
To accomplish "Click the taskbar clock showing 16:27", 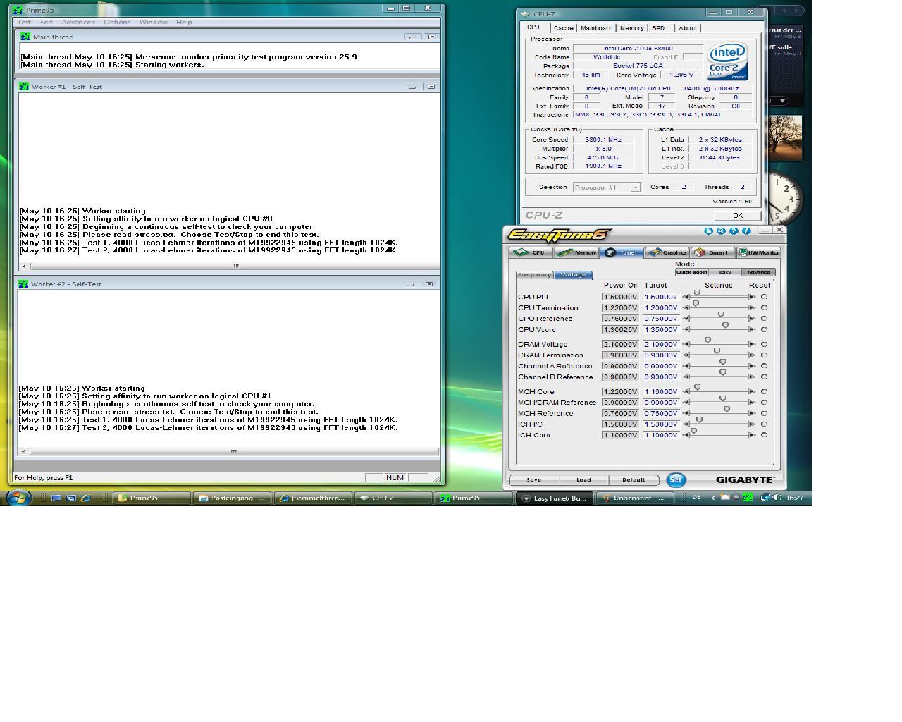I will [x=794, y=497].
